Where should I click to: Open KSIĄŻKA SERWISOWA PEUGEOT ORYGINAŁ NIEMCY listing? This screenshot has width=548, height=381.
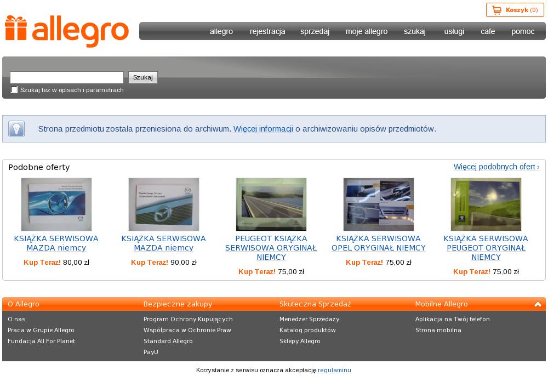(486, 248)
